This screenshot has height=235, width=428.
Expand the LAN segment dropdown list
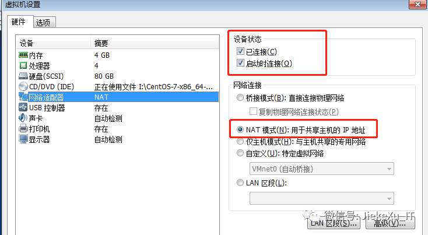pyautogui.click(x=321, y=198)
